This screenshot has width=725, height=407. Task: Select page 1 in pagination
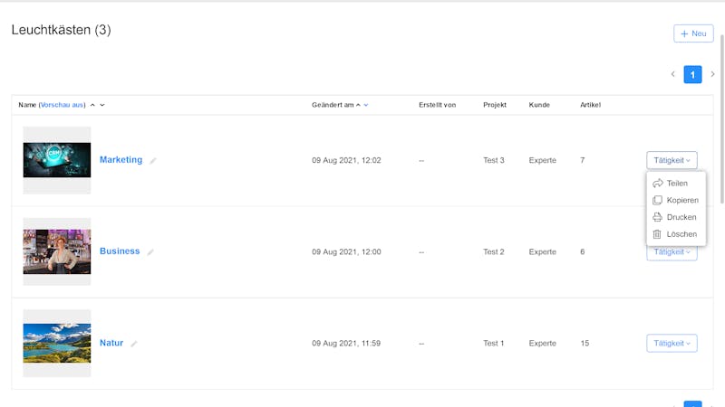pos(692,74)
